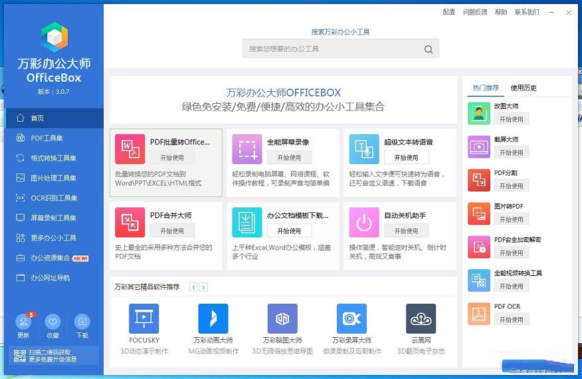Start using PDF合并大师
Viewport: 582px width, 379px height.
(172, 231)
